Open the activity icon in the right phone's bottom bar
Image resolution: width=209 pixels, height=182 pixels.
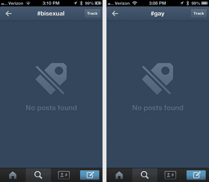pyautogui.click(x=170, y=175)
